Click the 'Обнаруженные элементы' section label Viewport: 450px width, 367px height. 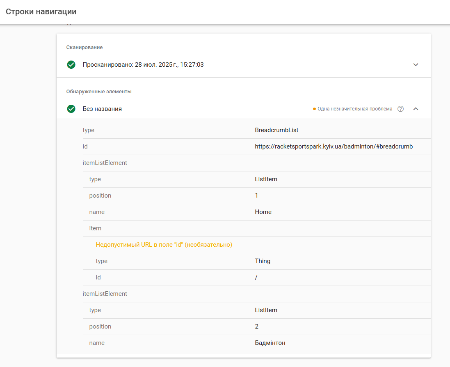pyautogui.click(x=99, y=92)
